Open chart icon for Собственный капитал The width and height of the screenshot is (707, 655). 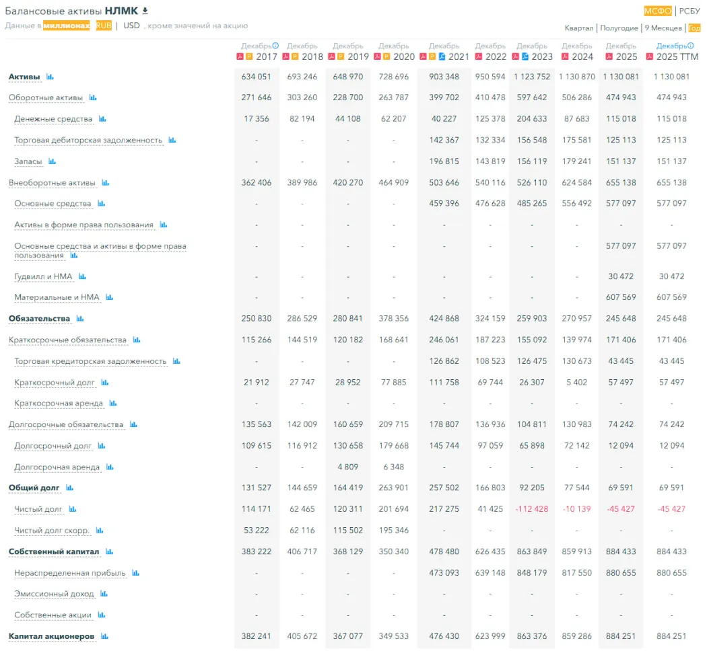109,552
